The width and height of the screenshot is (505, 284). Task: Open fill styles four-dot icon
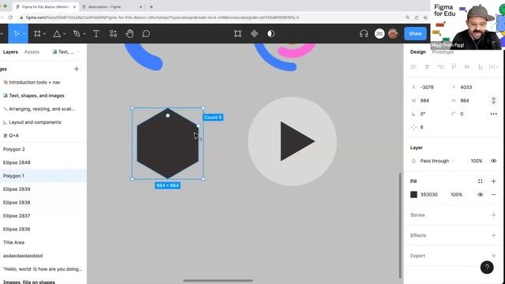pyautogui.click(x=481, y=181)
